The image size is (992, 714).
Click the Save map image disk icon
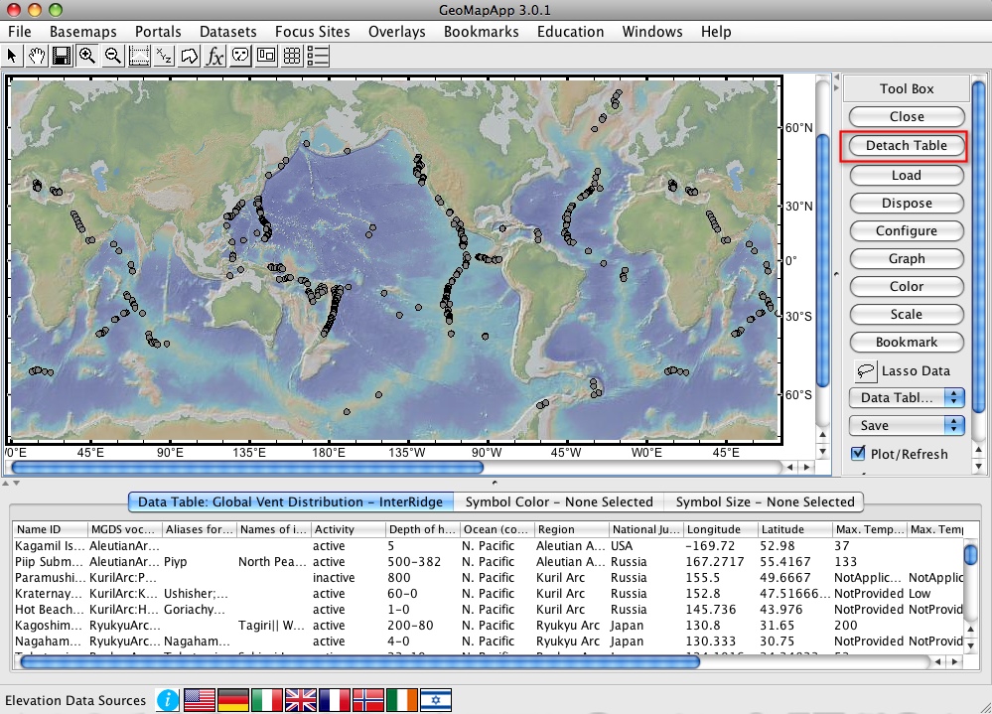(x=62, y=56)
